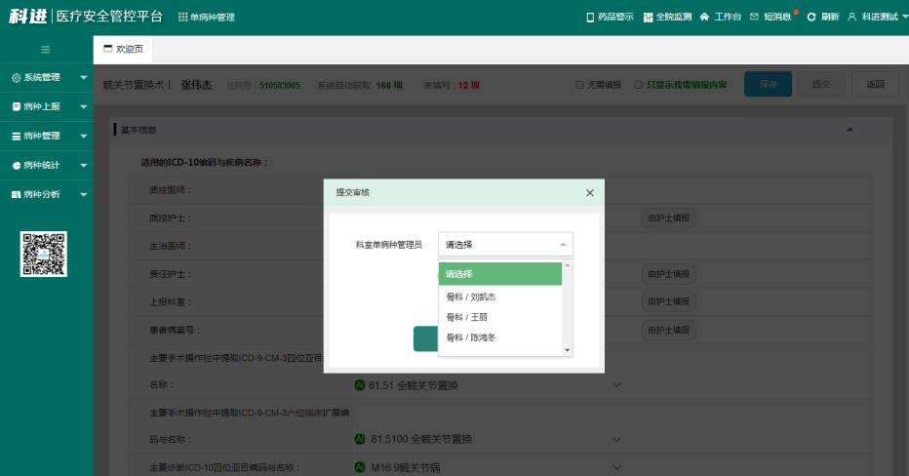The height and width of the screenshot is (476, 909).
Task: Click the 刷新 refresh icon
Action: coord(811,18)
